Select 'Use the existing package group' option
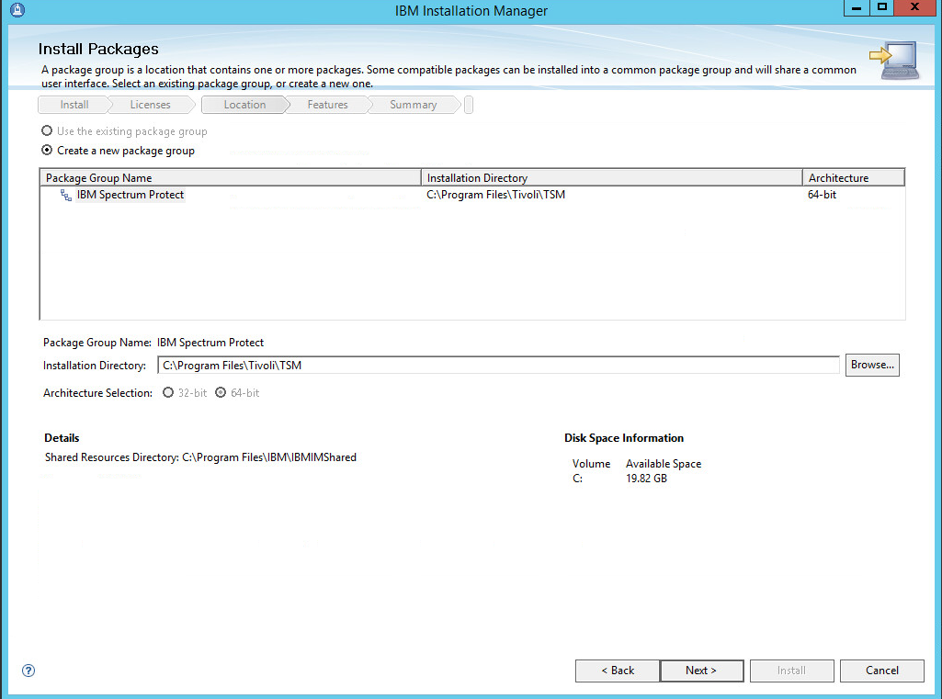This screenshot has width=942, height=699. pyautogui.click(x=47, y=131)
